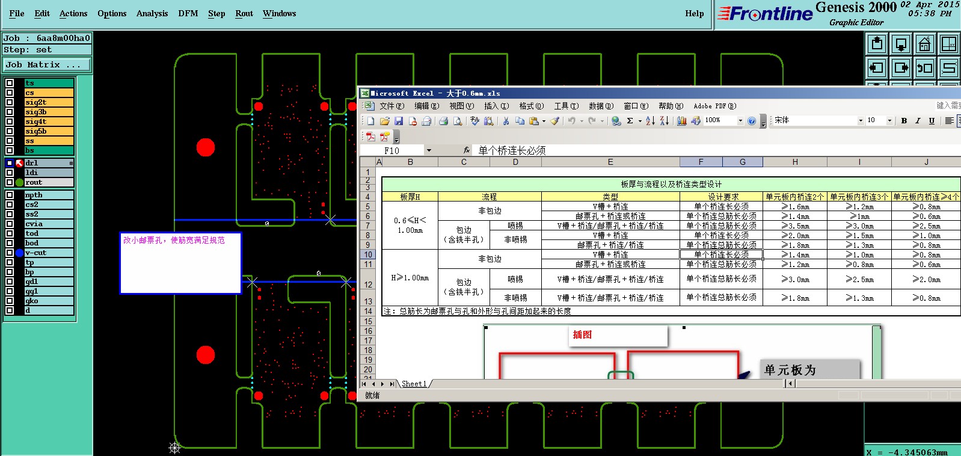Toggle the sig5b layer checkbox
This screenshot has height=456, width=961.
click(x=10, y=131)
